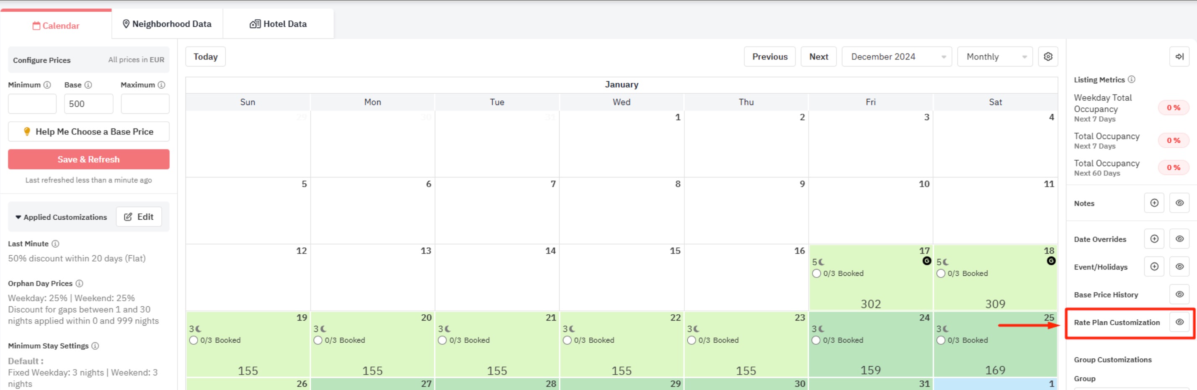Click Help Me Choose a Base Price
The width and height of the screenshot is (1197, 390).
tap(88, 131)
